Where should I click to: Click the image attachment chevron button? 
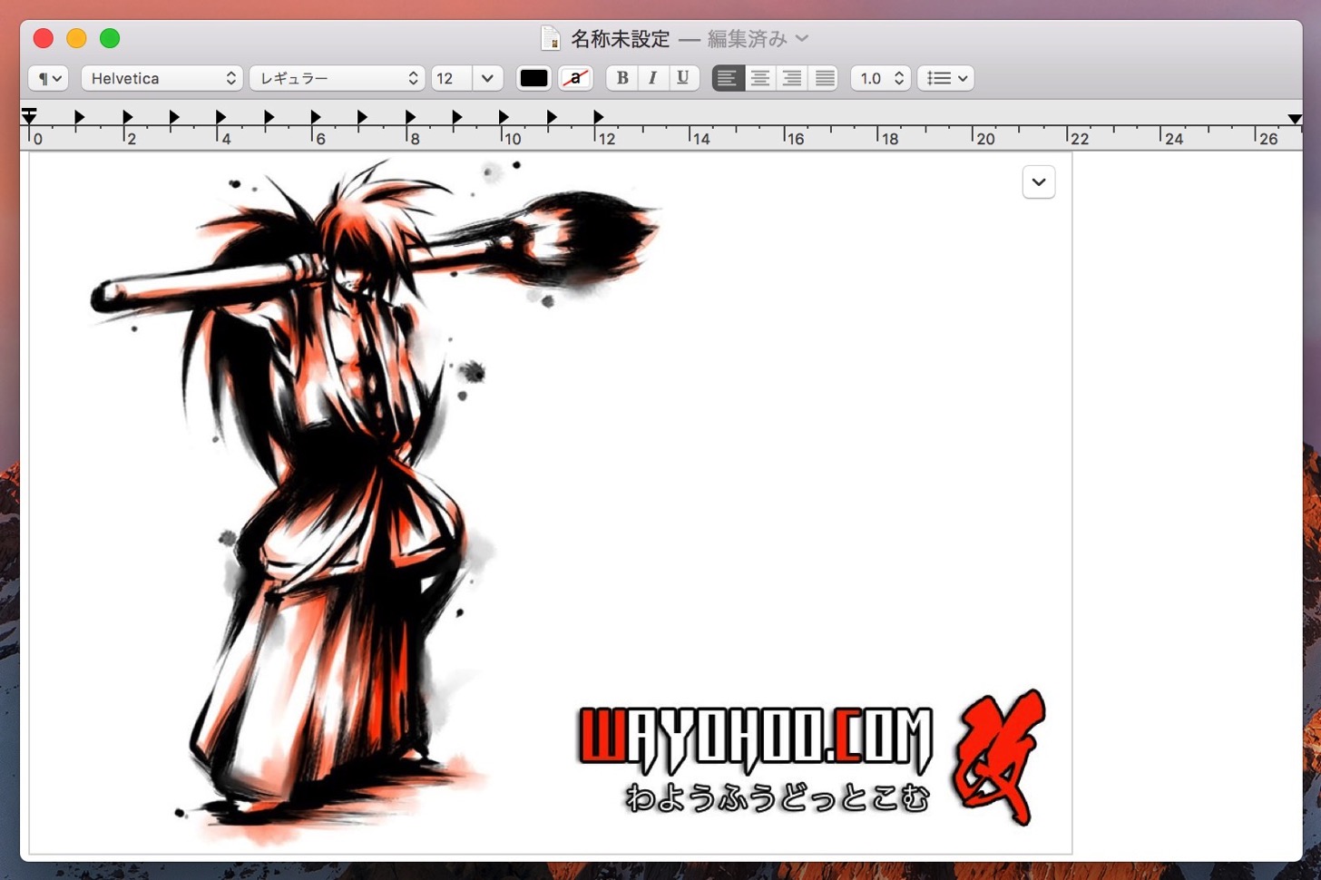[x=1039, y=181]
